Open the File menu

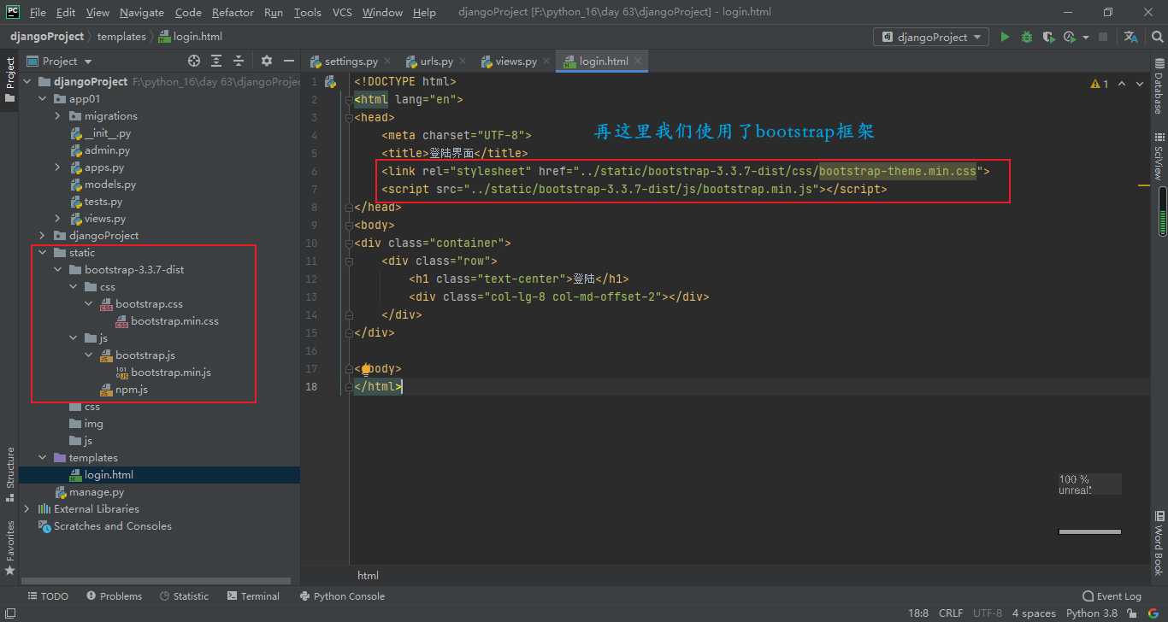point(38,12)
